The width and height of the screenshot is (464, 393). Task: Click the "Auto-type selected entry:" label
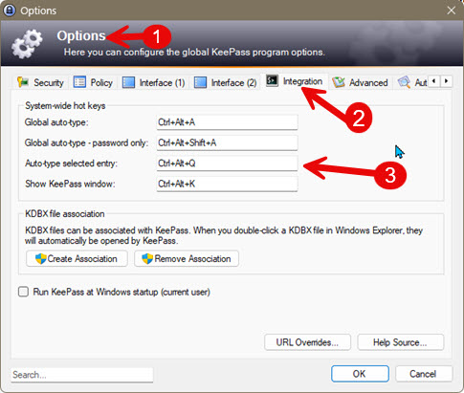pyautogui.click(x=71, y=164)
